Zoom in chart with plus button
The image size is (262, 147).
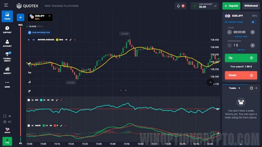(126, 90)
